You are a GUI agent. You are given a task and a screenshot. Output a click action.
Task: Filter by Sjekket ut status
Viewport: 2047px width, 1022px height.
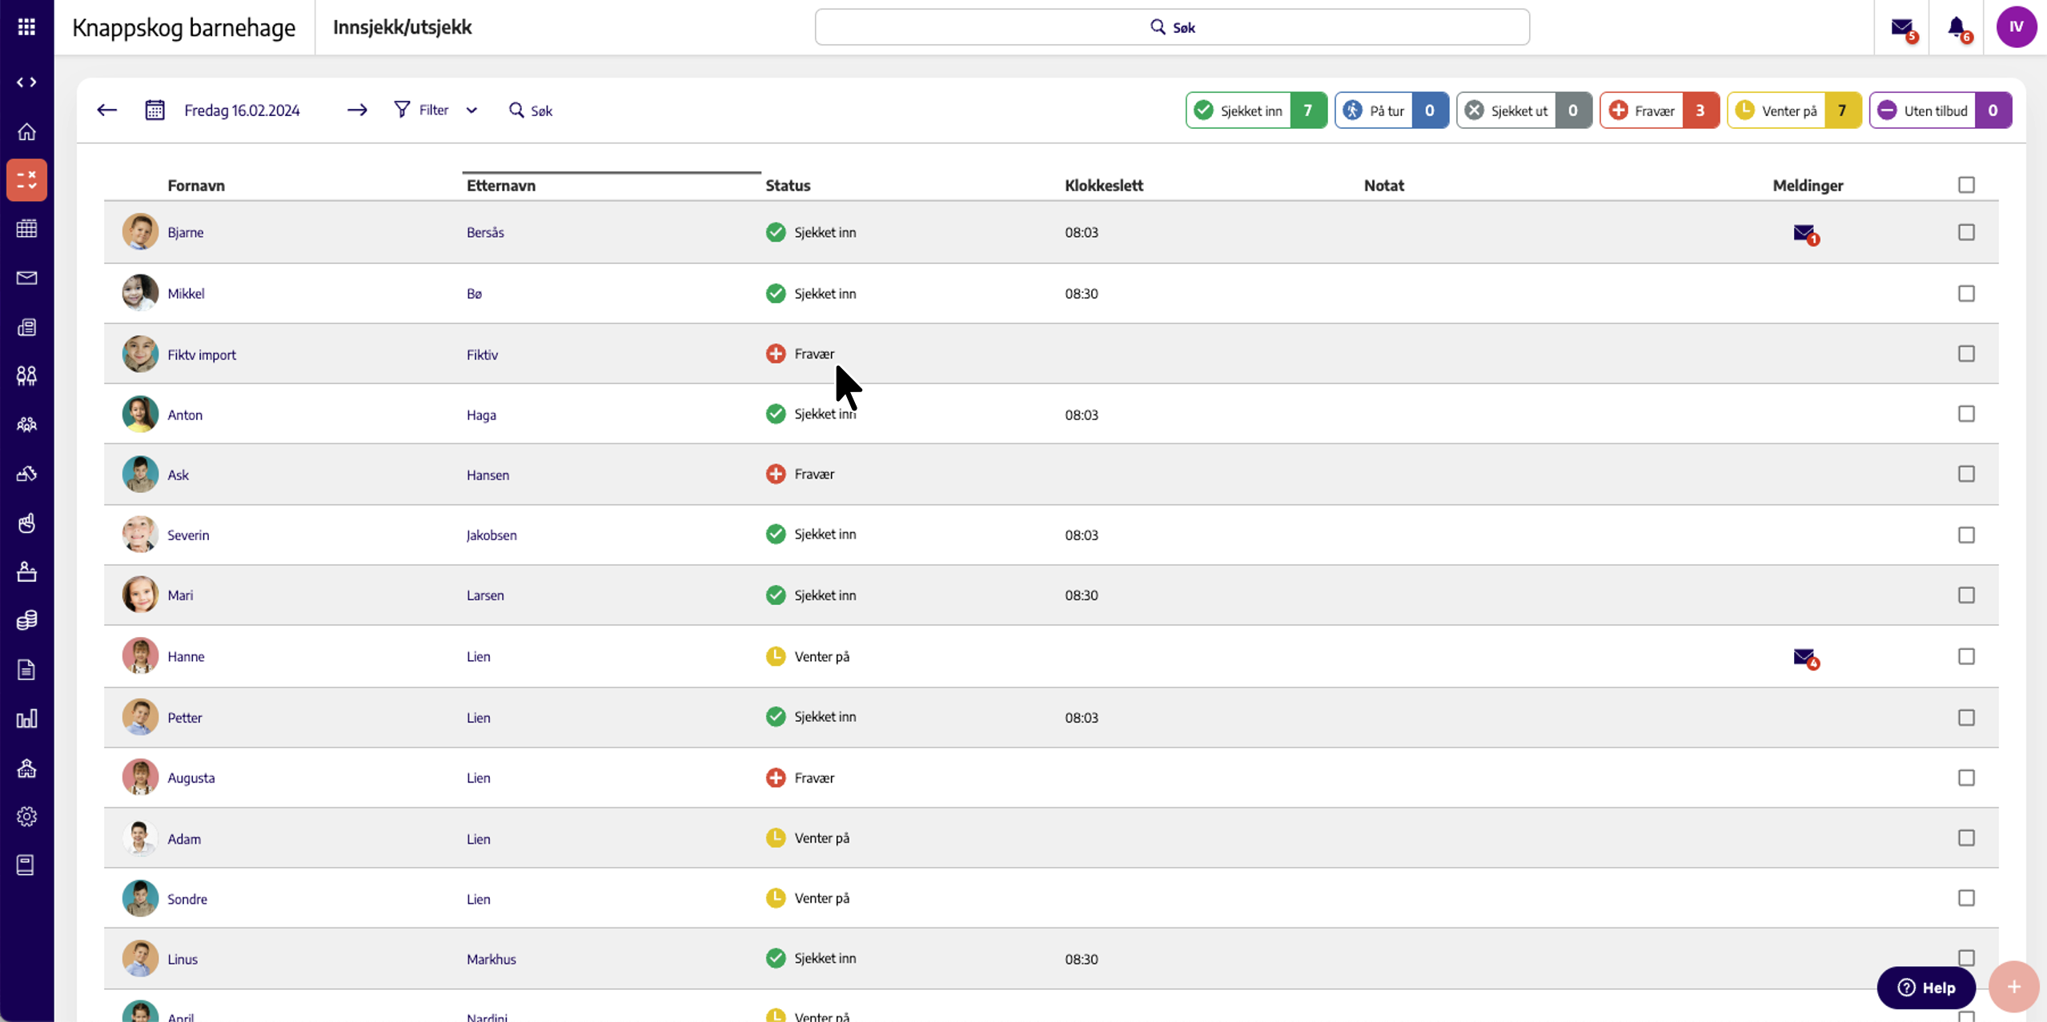1524,110
